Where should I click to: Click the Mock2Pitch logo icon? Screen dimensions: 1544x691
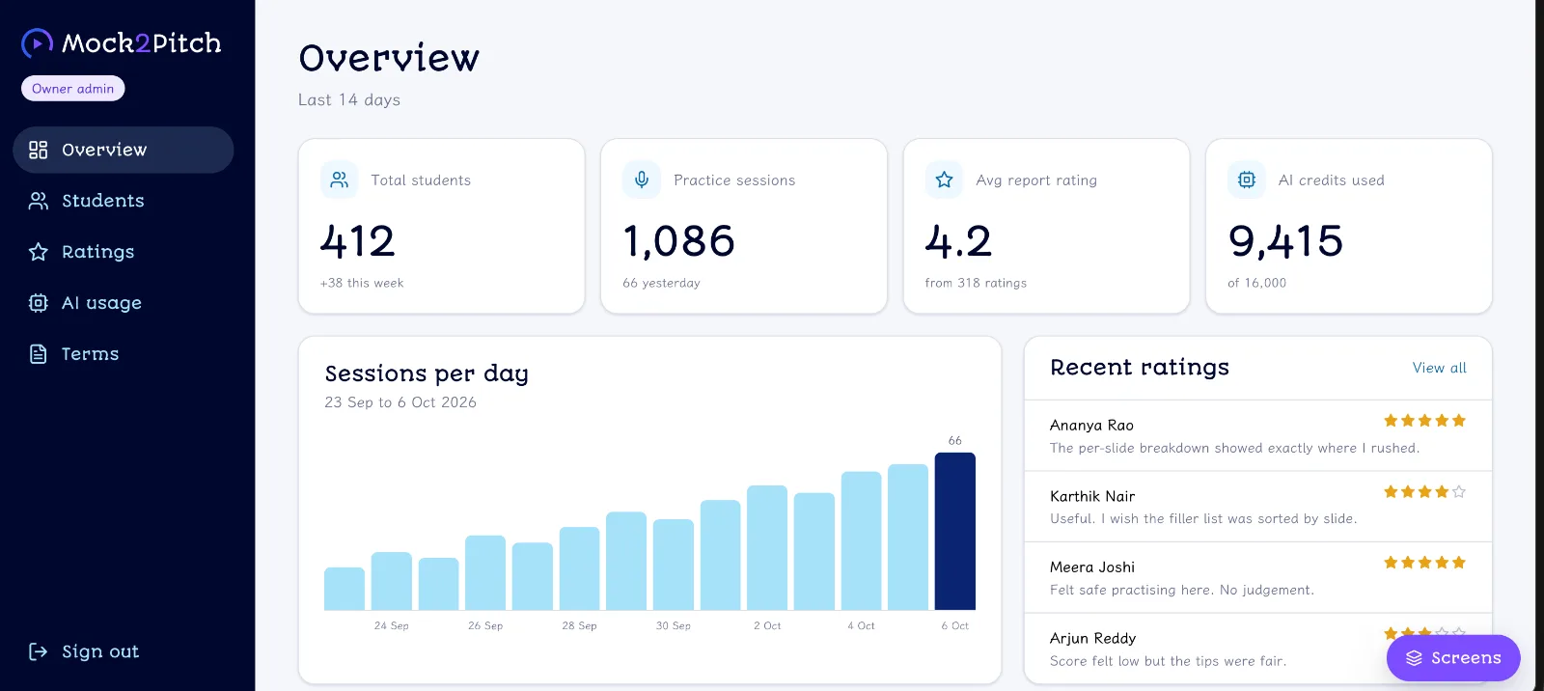(x=38, y=43)
